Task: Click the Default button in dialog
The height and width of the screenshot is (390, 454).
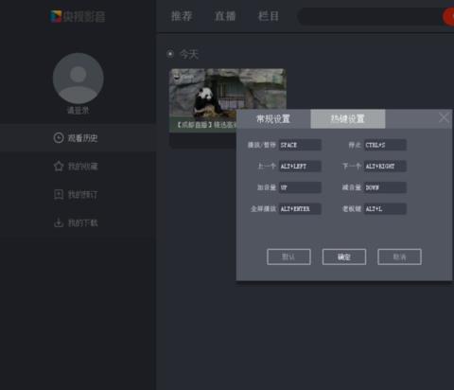Action: (288, 257)
